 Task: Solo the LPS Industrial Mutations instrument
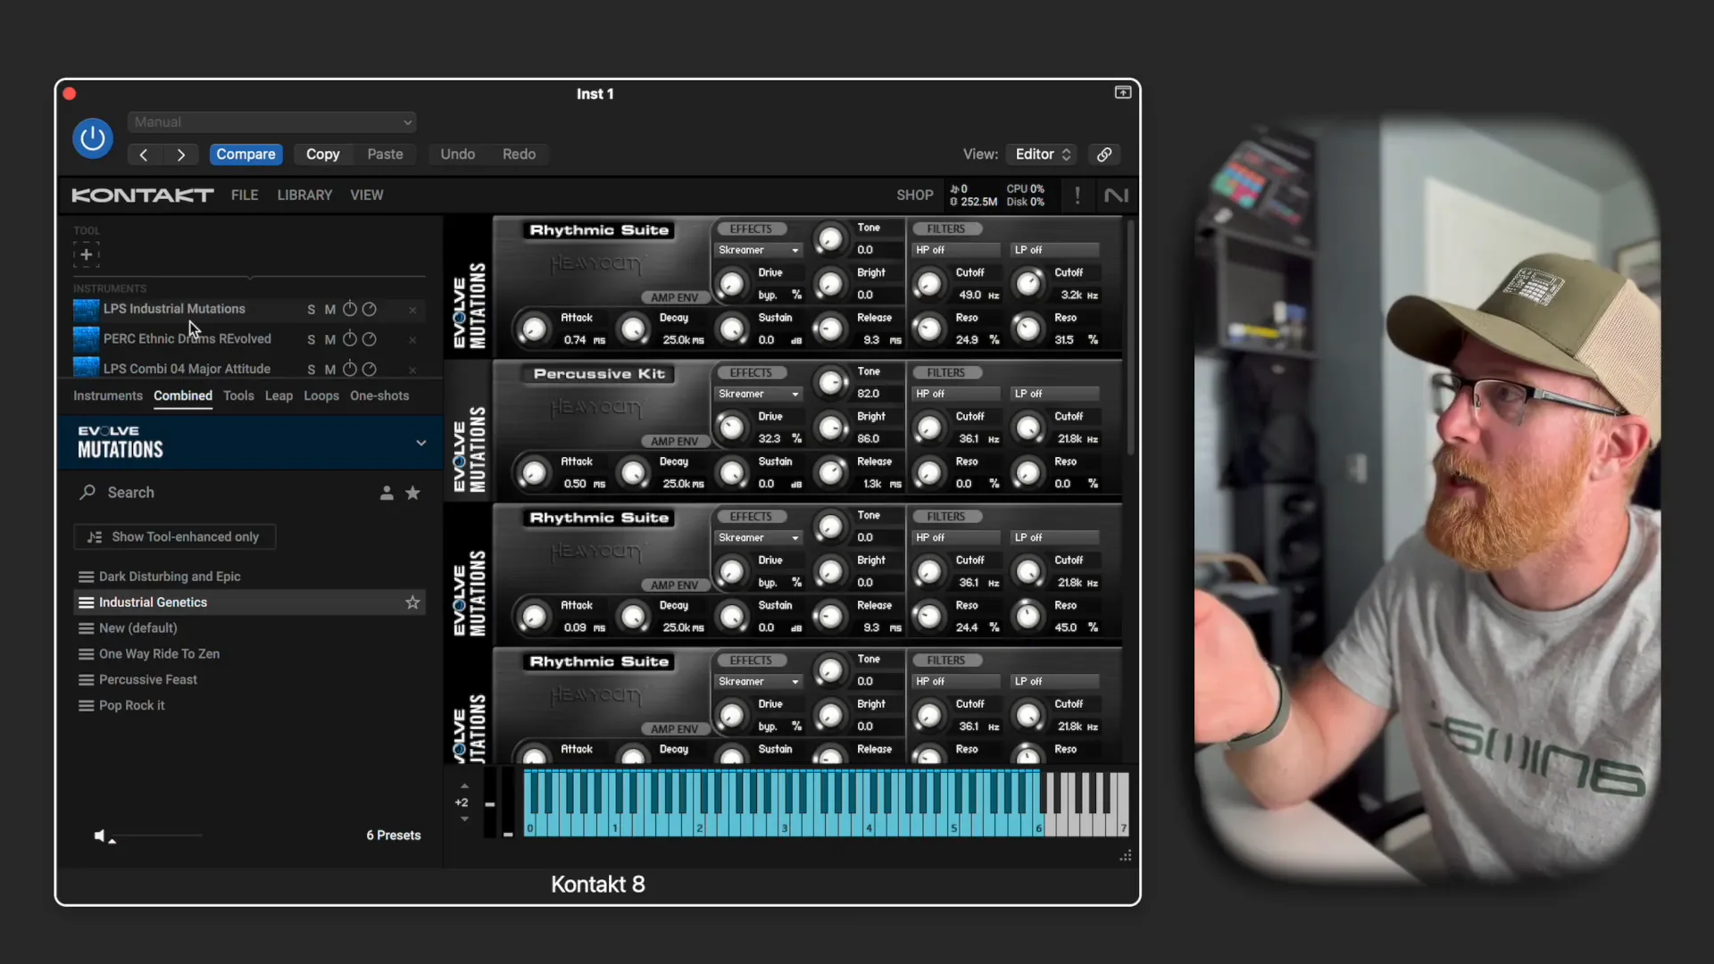coord(312,310)
